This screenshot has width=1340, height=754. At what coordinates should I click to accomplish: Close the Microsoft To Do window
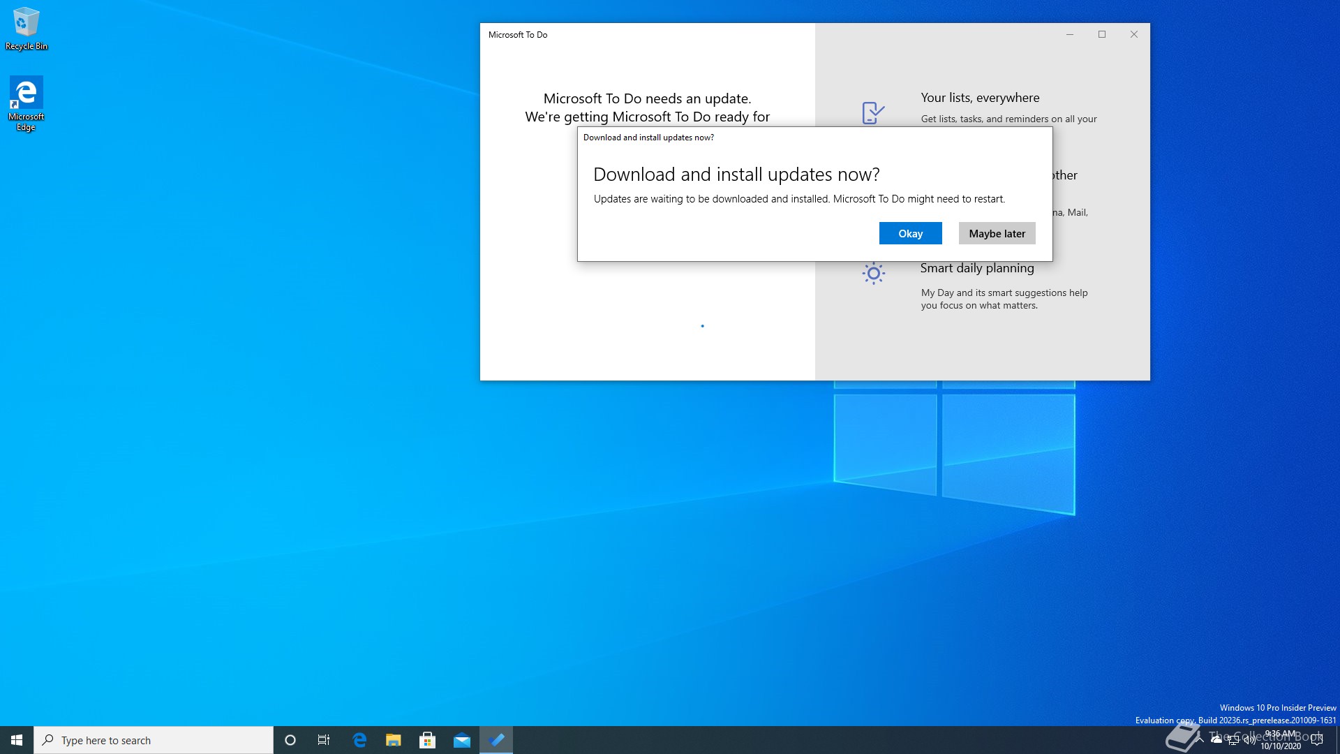(1134, 34)
